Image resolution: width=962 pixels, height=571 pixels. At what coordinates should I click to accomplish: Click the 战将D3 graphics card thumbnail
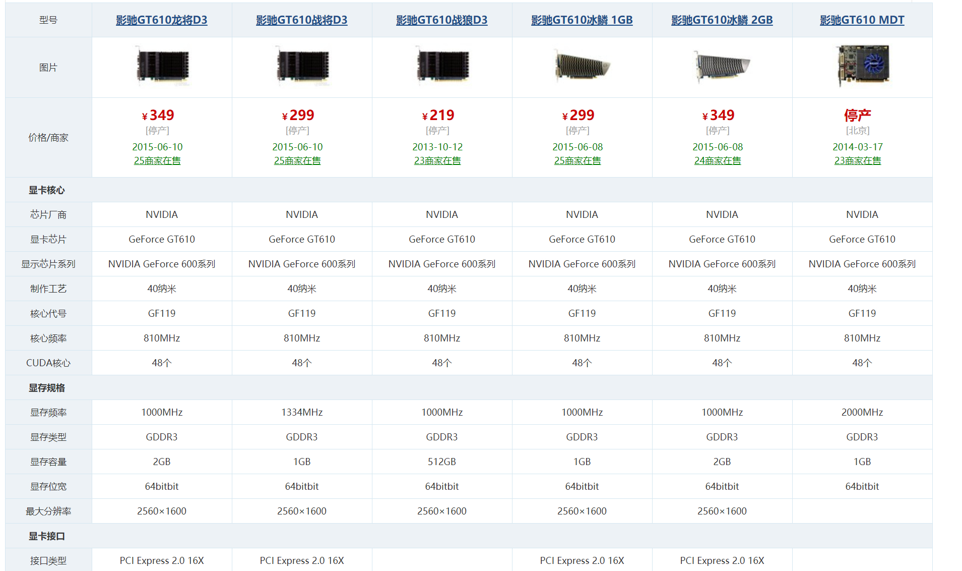[x=302, y=66]
